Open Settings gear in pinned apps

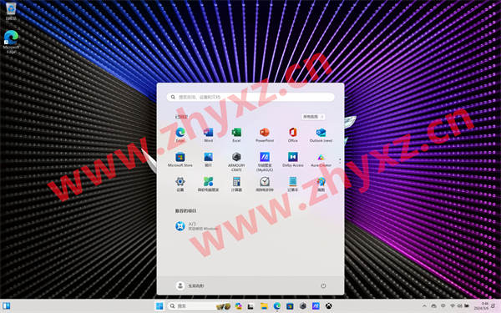pos(180,184)
